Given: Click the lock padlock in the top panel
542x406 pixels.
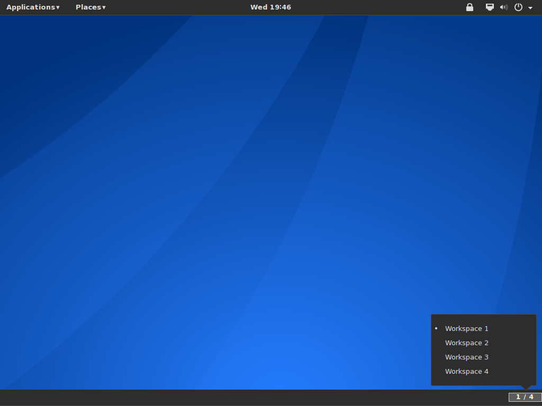Looking at the screenshot, I should click(469, 7).
